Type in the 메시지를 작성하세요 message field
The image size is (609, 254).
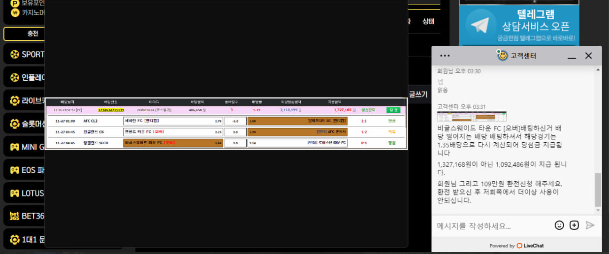[492, 226]
